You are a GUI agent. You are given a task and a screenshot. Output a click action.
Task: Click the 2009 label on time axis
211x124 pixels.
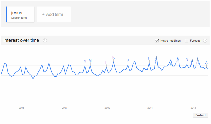(107, 108)
